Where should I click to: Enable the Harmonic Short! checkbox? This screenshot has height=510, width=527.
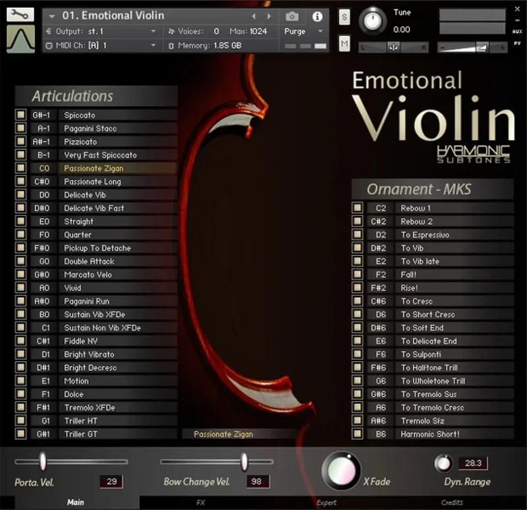point(358,434)
